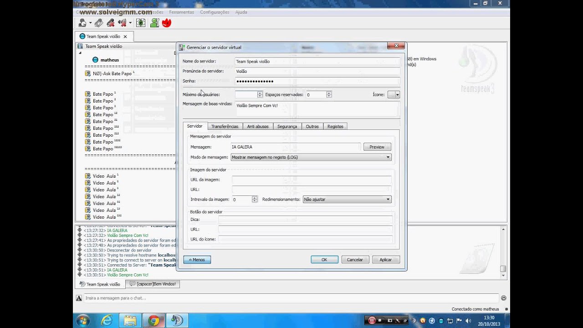This screenshot has width=583, height=328.
Task: Open the Modo de mensagem dropdown
Action: coord(311,157)
